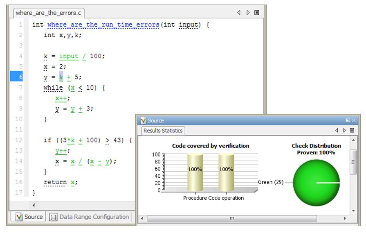The width and height of the screenshot is (366, 233).
Task: Select the where_are_the_errors.c file tab
Action: tap(48, 13)
